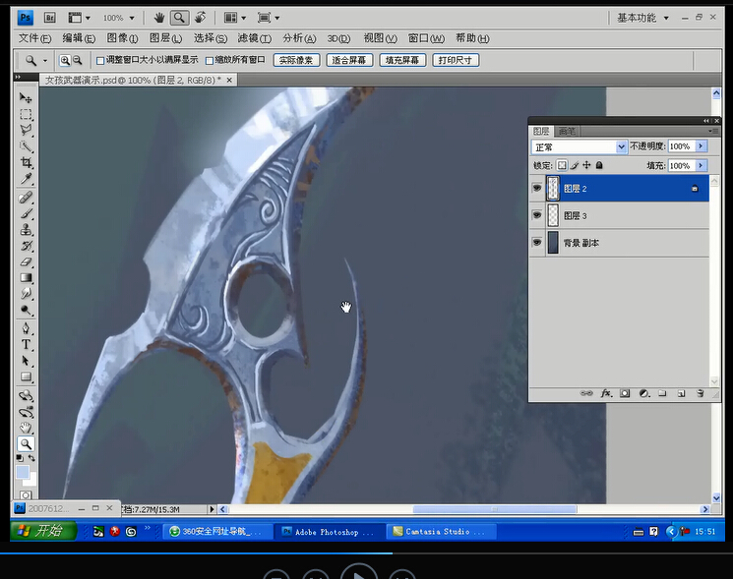Launch Bridge from the Br icon
Viewport: 733px width, 579px height.
point(50,18)
